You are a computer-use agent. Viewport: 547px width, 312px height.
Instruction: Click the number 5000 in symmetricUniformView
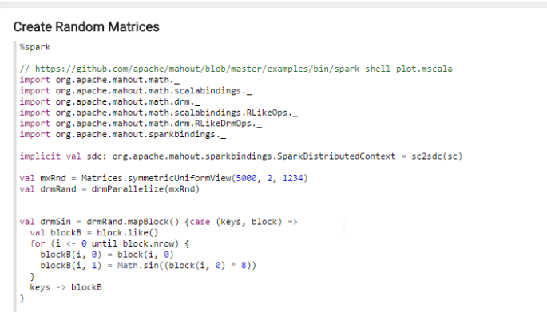click(246, 178)
